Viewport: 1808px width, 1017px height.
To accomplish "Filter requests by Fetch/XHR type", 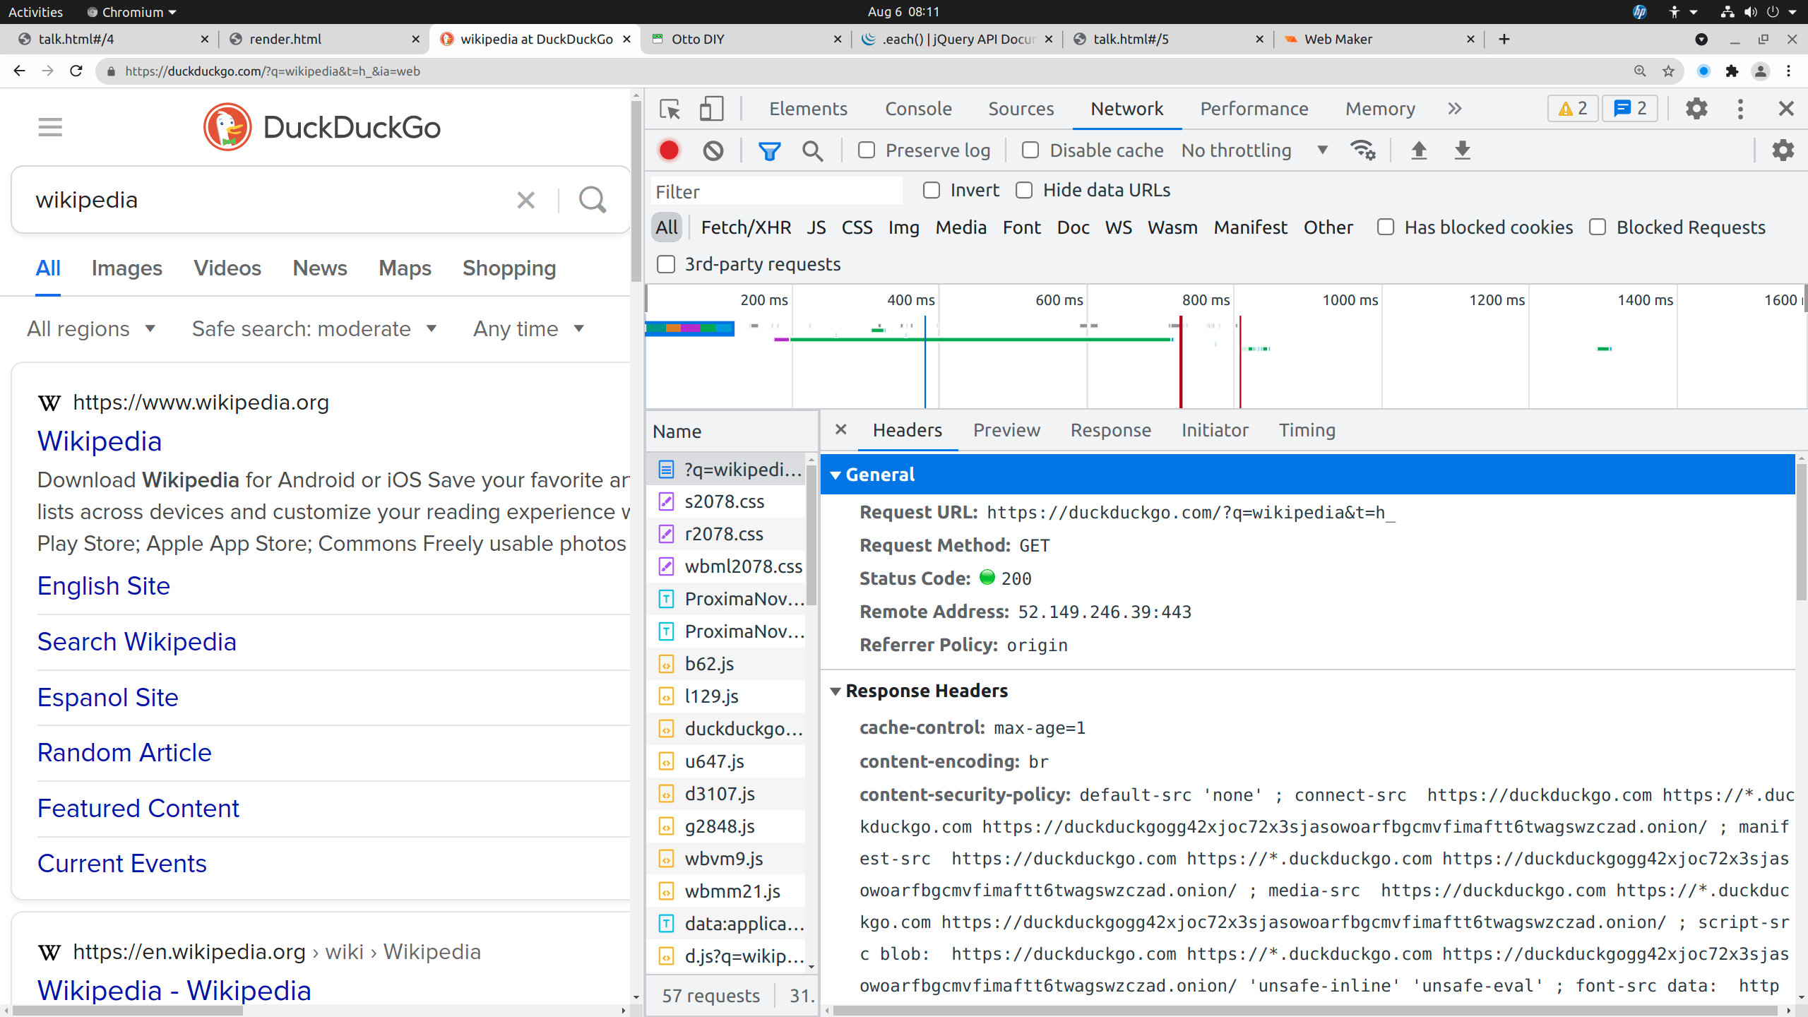I will click(746, 227).
